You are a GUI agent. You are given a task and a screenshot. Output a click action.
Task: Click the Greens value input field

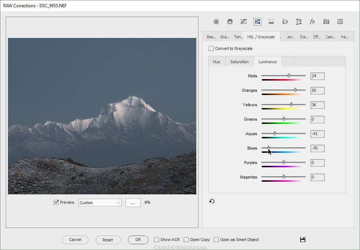click(x=318, y=119)
